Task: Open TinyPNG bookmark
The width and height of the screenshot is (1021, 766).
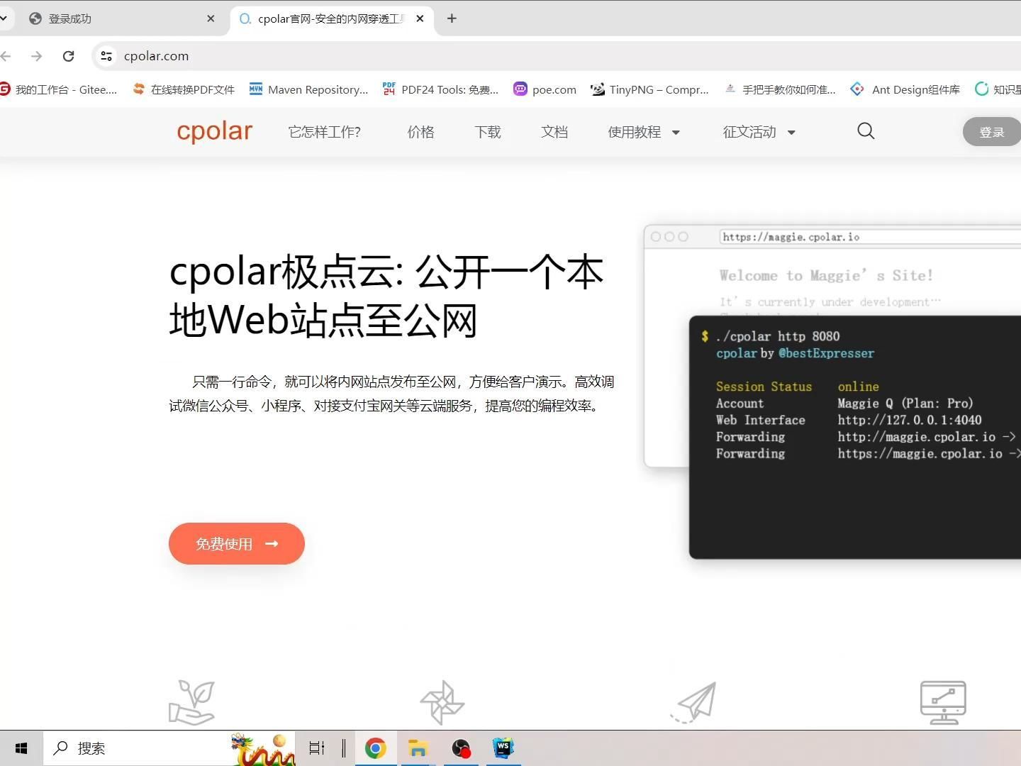Action: point(649,89)
